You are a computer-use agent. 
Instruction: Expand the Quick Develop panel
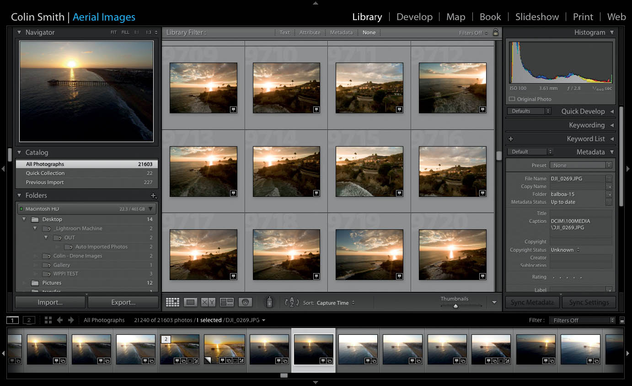pyautogui.click(x=612, y=111)
